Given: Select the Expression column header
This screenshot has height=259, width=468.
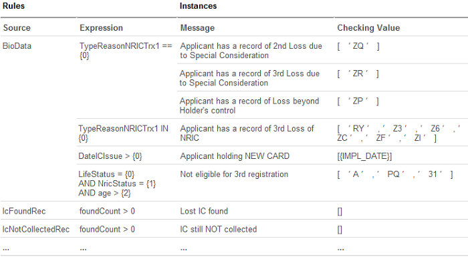Looking at the screenshot, I should 101,28.
